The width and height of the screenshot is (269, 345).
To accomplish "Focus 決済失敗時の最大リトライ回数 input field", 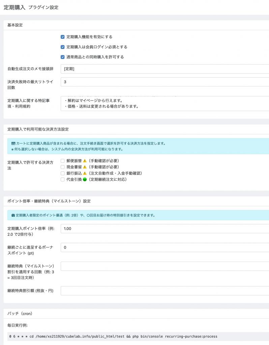I will 165,82.
